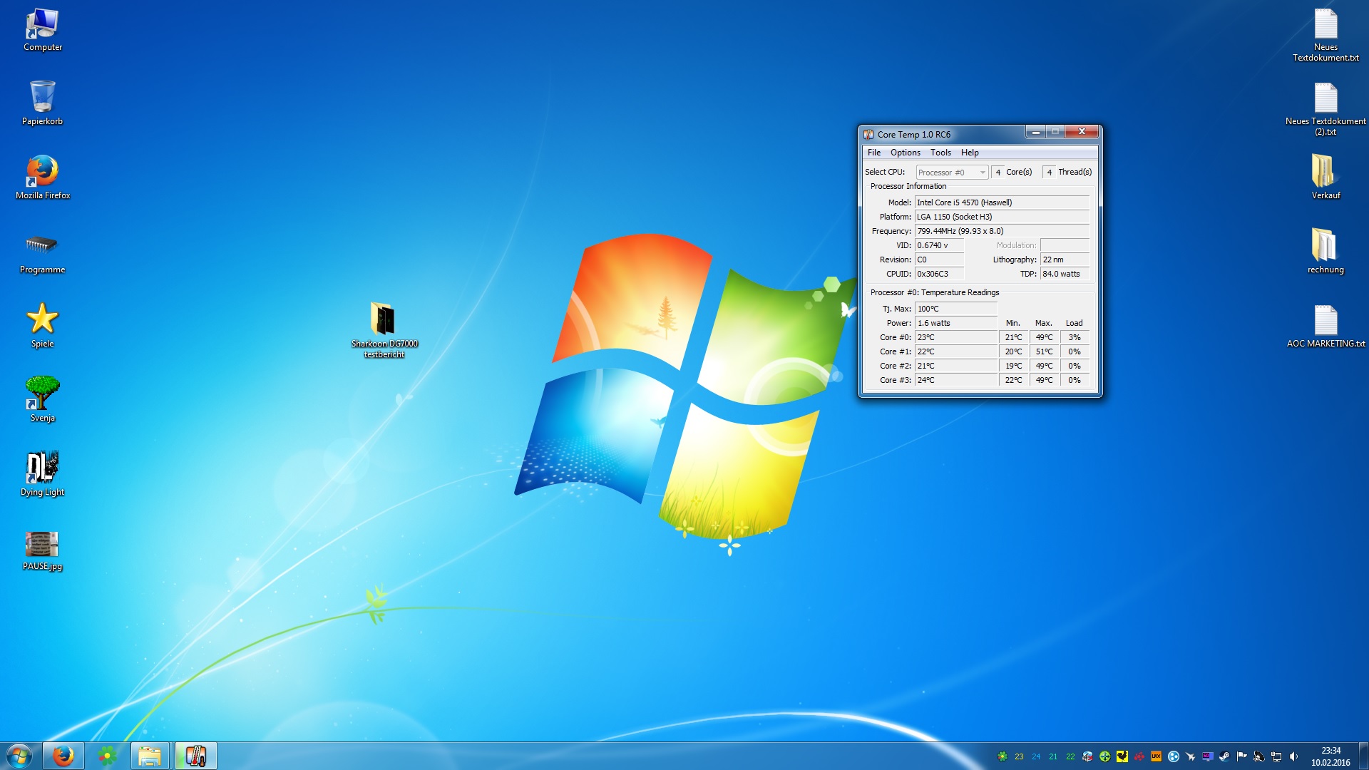Click the orange UNX tray icon

(x=1156, y=756)
